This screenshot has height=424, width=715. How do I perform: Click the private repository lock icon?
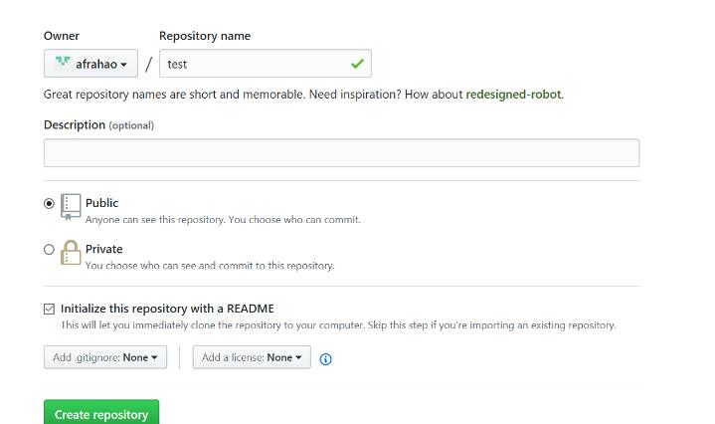click(71, 253)
